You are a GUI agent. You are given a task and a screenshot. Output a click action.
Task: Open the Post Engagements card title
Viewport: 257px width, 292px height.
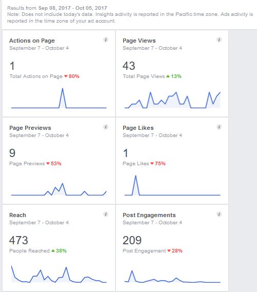[x=149, y=215]
